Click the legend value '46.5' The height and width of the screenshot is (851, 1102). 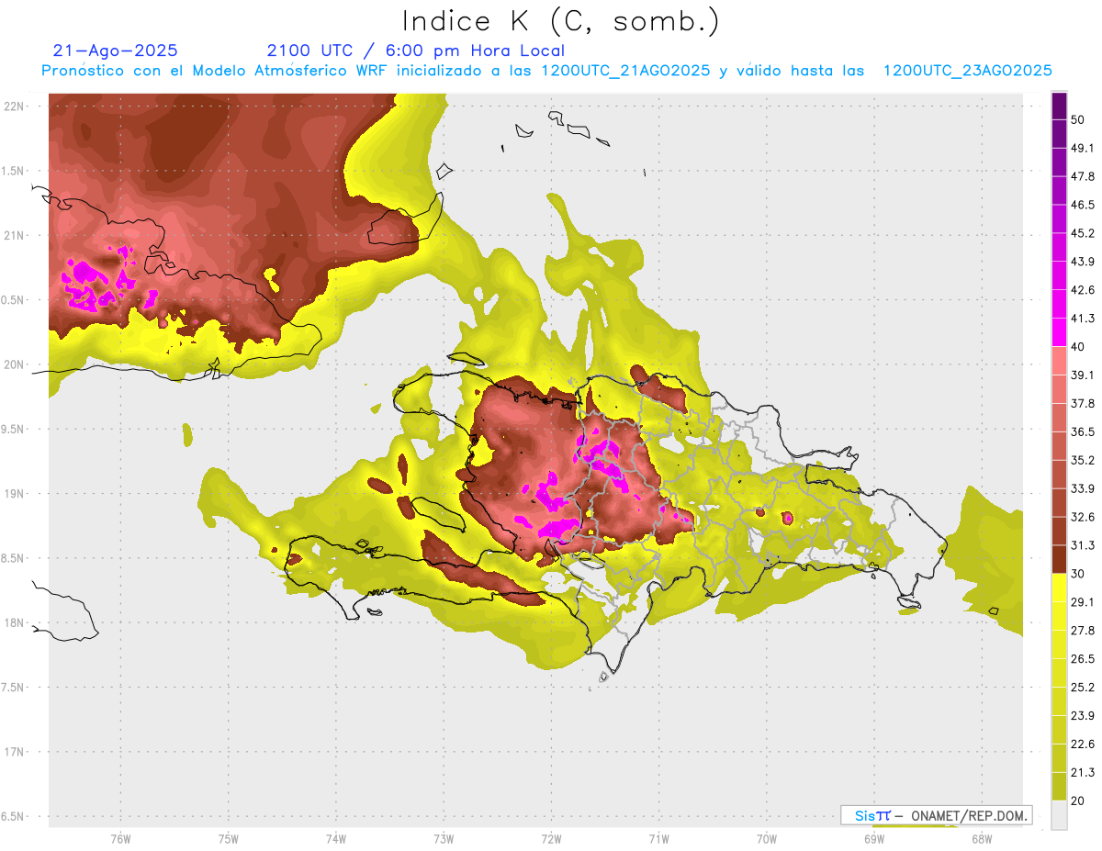[1083, 205]
